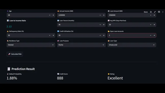Image resolution: width=165 pixels, height=93 pixels.
Task: Open the three-dot app menu
Action: [163, 12]
